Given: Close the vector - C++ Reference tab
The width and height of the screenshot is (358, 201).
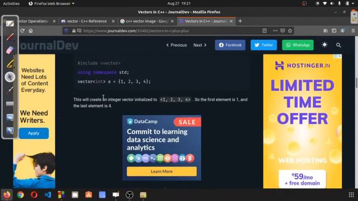Looking at the screenshot, I should tap(113, 21).
